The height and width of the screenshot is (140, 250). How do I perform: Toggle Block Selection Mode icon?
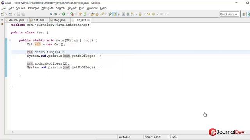coord(123,14)
